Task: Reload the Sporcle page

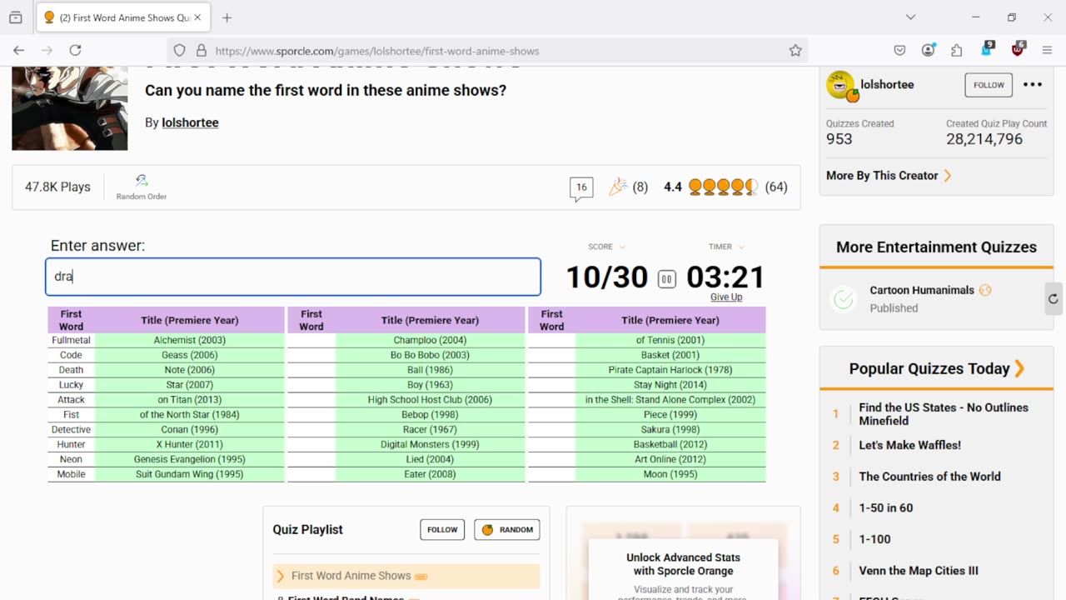Action: point(75,51)
